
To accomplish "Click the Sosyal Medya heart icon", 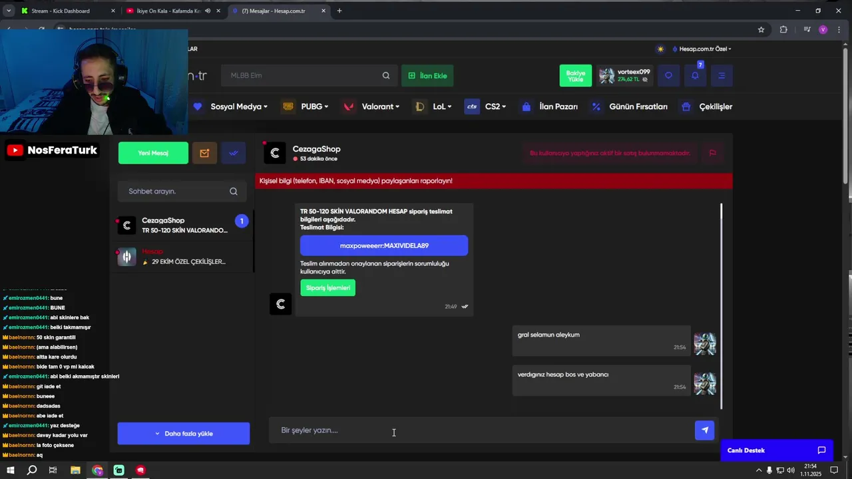I will click(x=197, y=106).
